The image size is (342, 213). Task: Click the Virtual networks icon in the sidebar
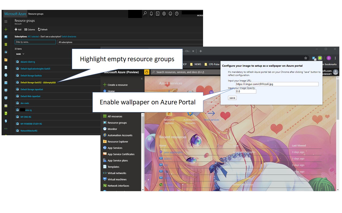pos(105,173)
